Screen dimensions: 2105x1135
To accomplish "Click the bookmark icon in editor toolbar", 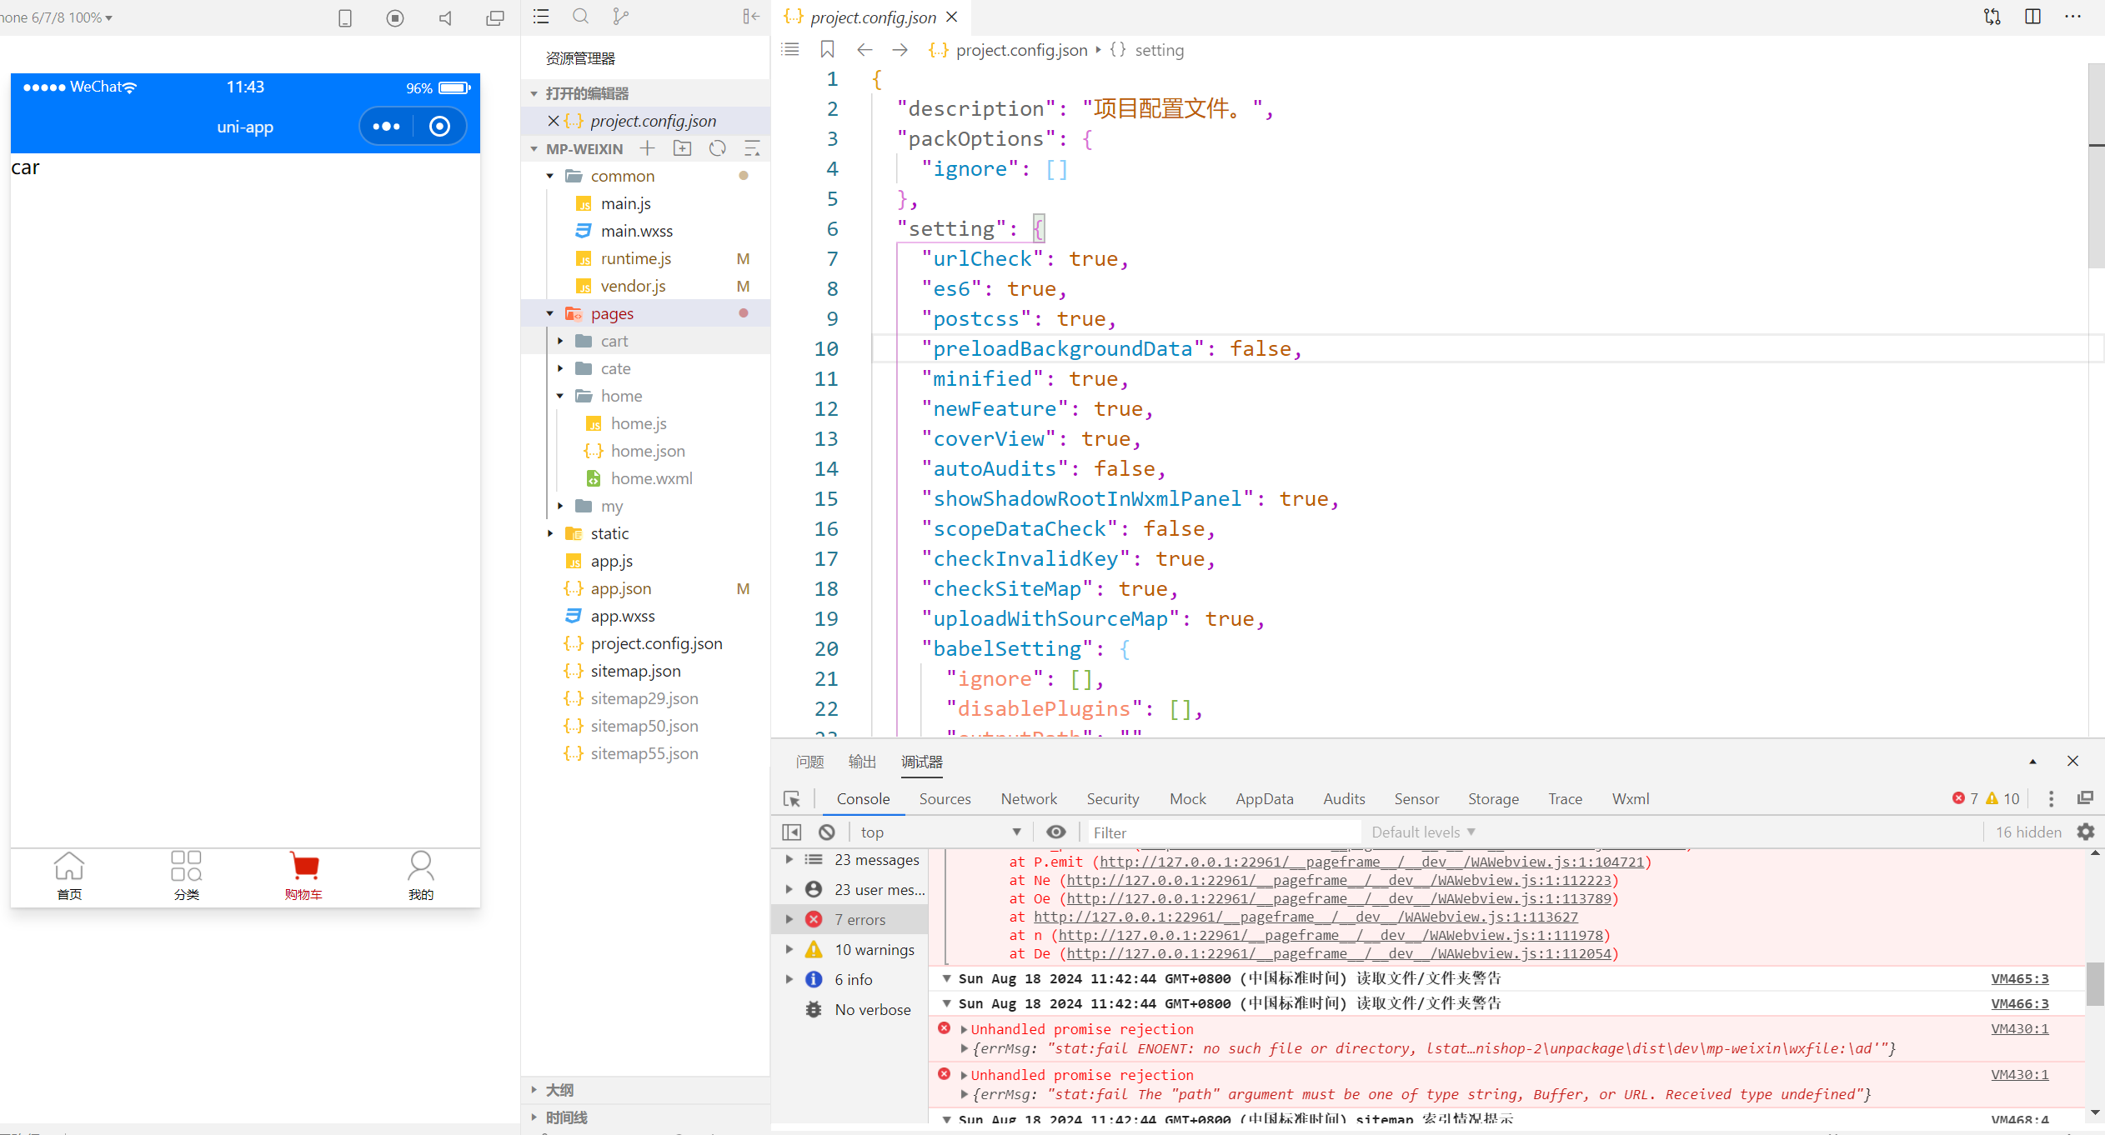I will coord(826,50).
